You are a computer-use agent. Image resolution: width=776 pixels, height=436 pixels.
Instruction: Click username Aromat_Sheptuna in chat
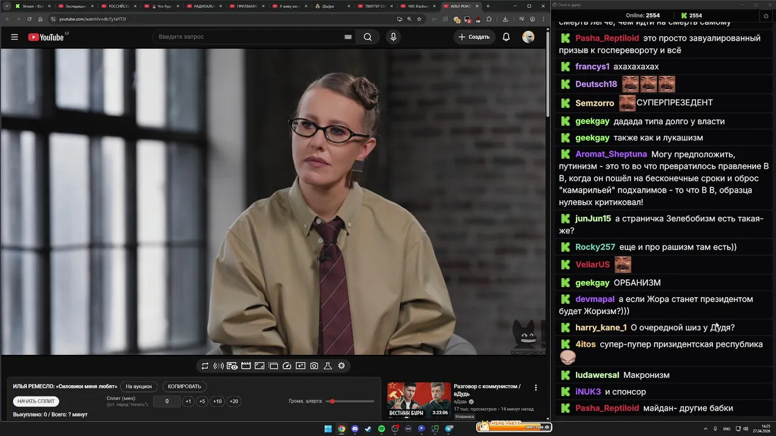coord(611,154)
